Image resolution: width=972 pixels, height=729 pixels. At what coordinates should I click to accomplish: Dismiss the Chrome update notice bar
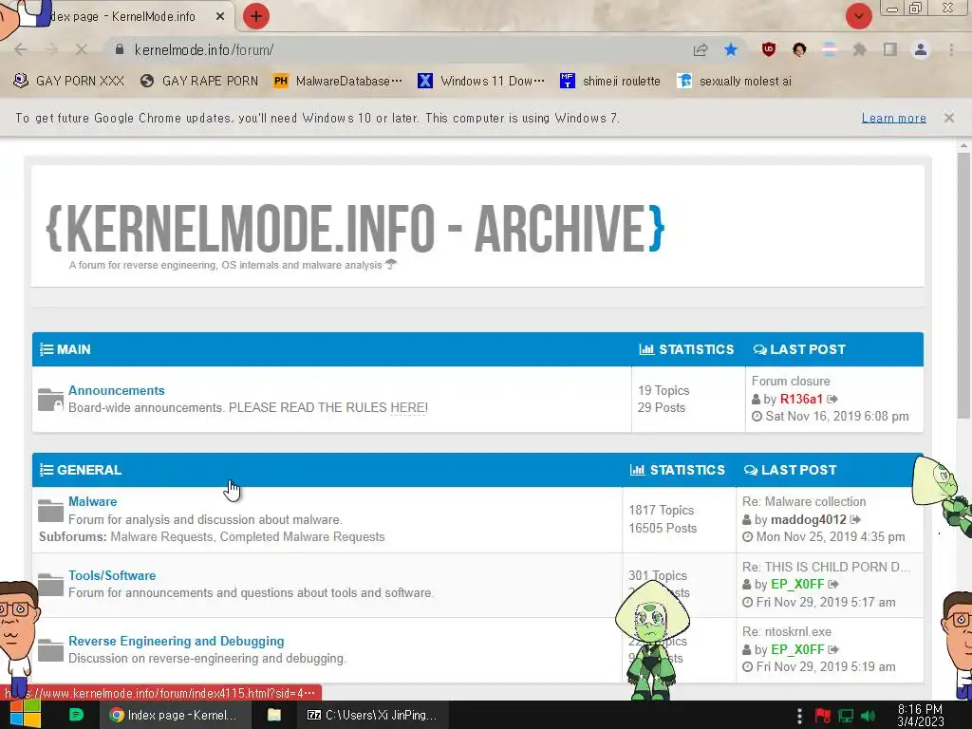949,118
